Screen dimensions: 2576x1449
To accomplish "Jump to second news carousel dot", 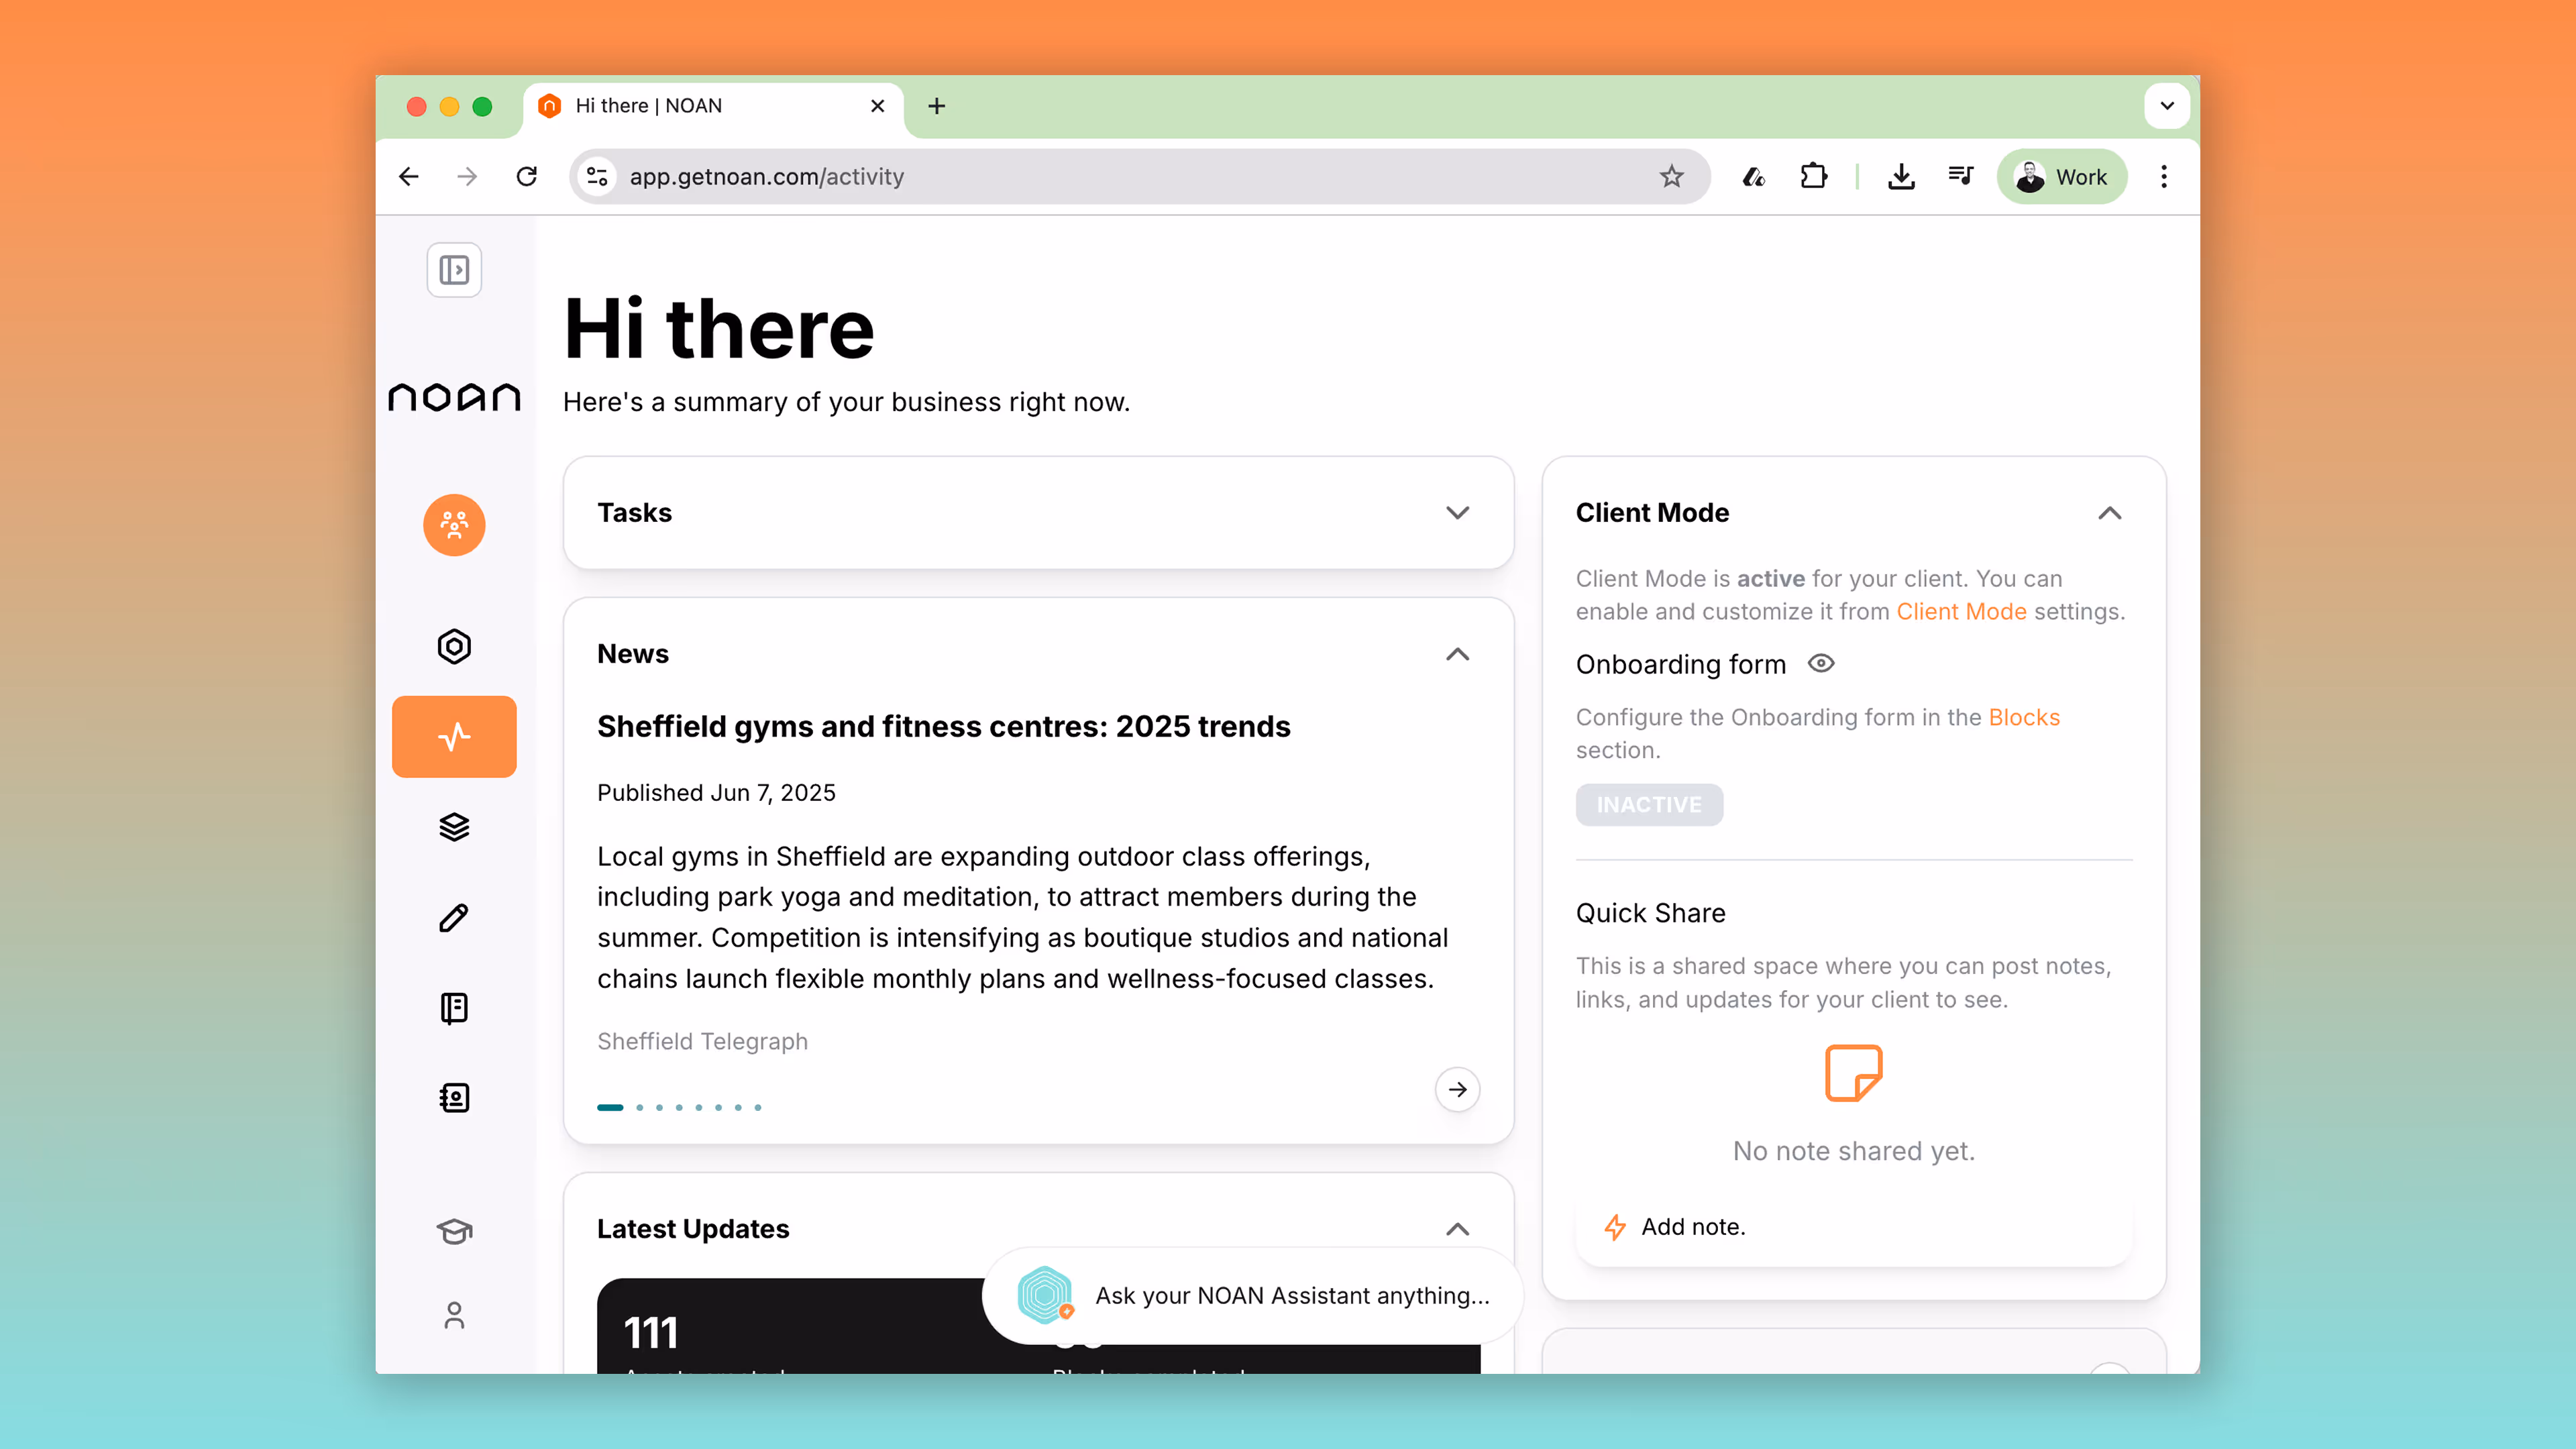I will 640,1107.
